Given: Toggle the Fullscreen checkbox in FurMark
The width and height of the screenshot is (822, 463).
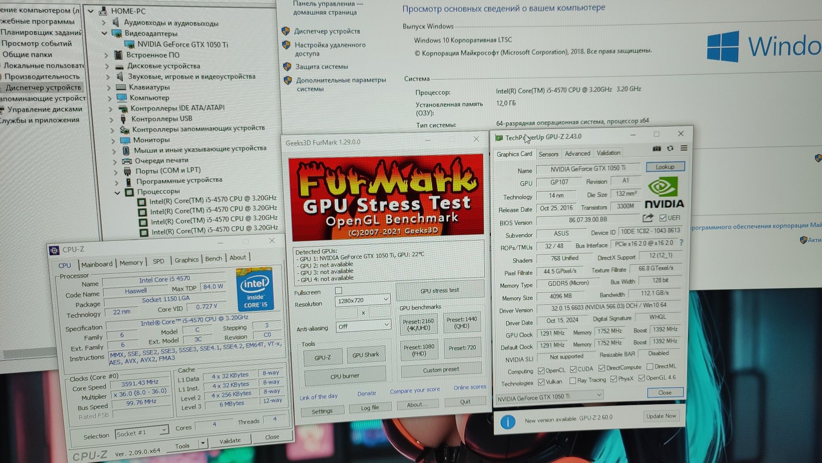Looking at the screenshot, I should (x=339, y=291).
